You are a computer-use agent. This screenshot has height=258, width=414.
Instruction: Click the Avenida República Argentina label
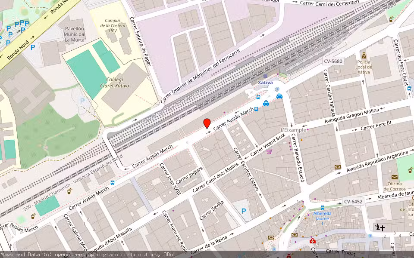click(377, 162)
